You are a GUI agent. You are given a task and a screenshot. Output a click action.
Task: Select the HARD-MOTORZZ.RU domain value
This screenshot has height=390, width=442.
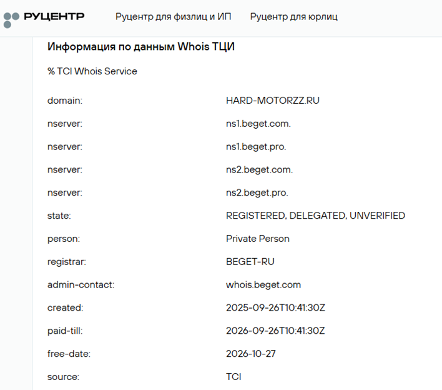(x=272, y=100)
